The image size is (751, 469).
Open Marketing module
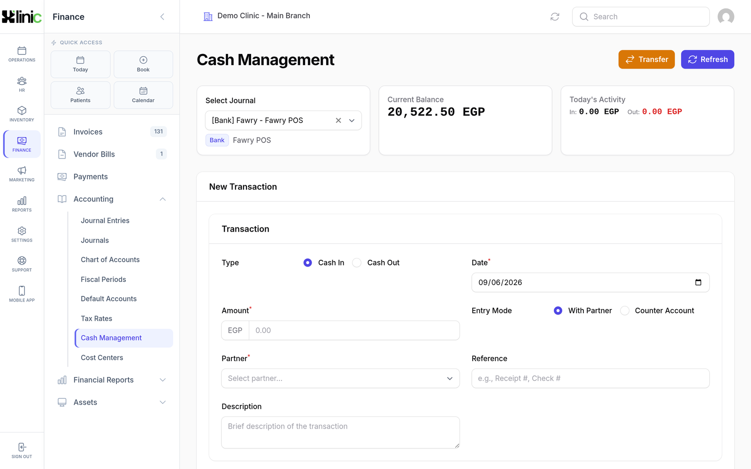click(x=22, y=174)
